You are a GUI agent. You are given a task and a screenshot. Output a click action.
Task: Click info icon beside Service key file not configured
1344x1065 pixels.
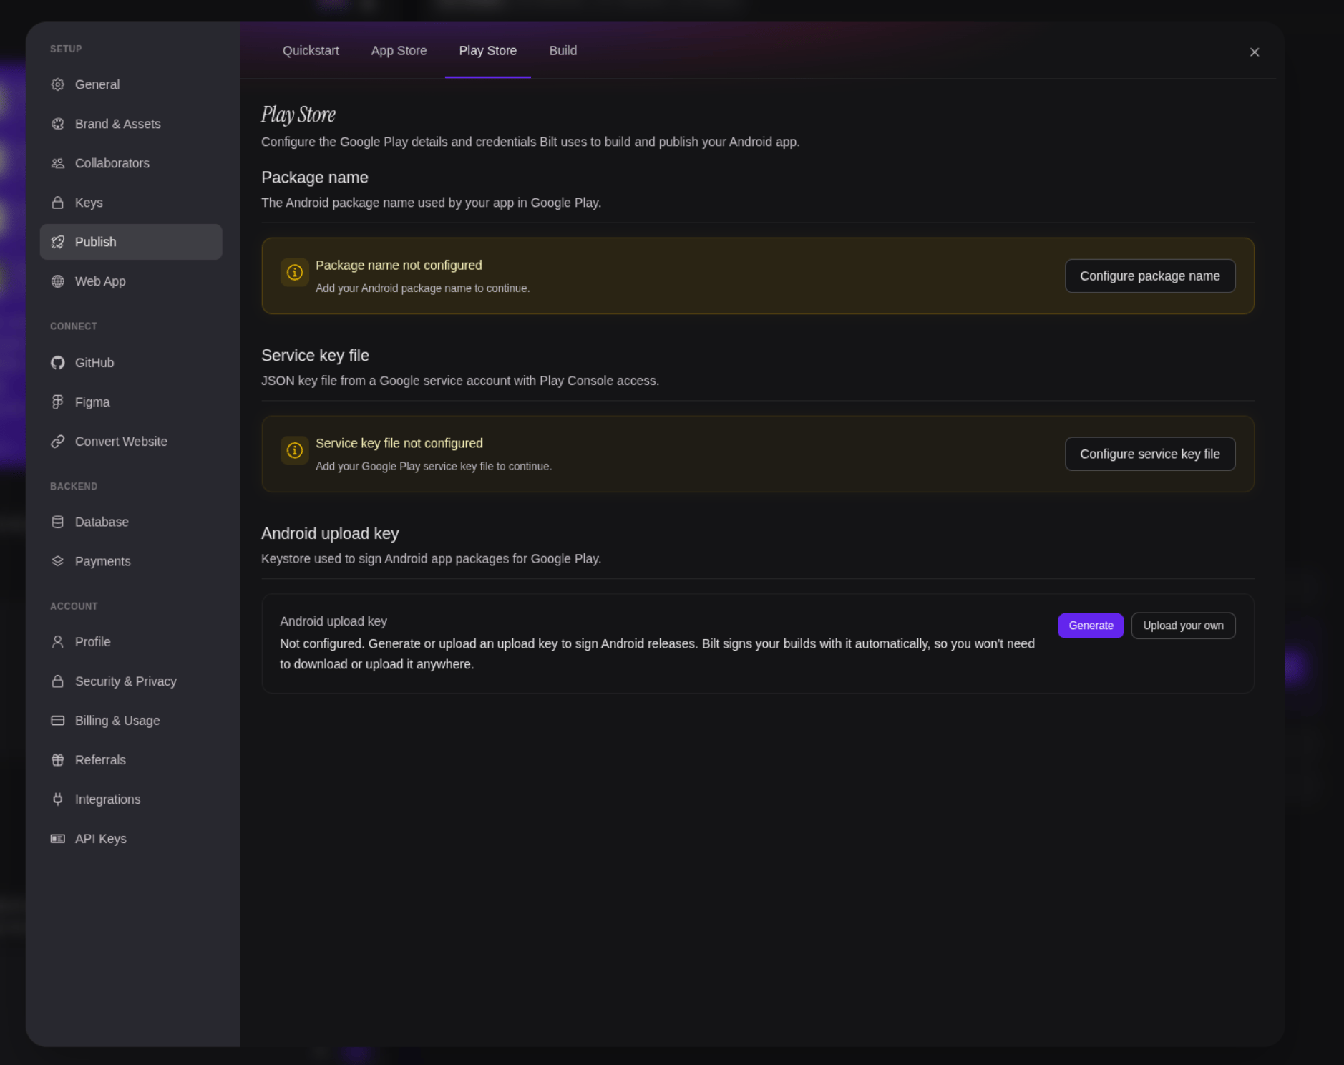(295, 451)
